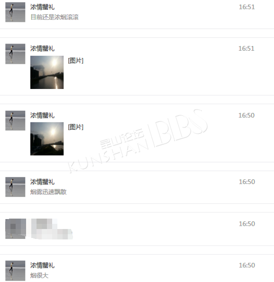Click 浓情蟹礼 name above 16:50 photo
This screenshot has width=274, height=282.
[42, 115]
